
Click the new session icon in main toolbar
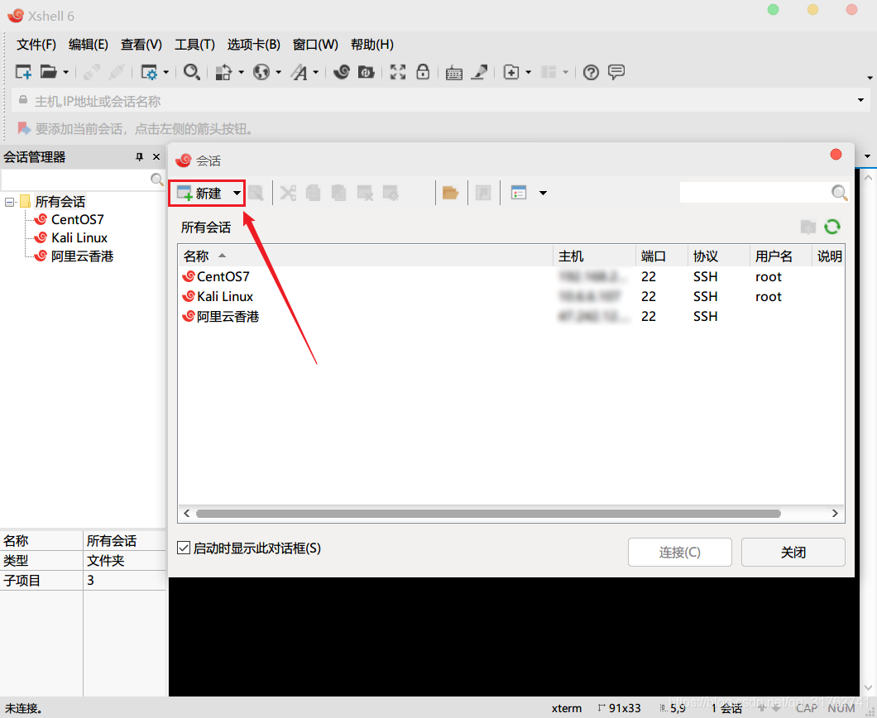(23, 72)
